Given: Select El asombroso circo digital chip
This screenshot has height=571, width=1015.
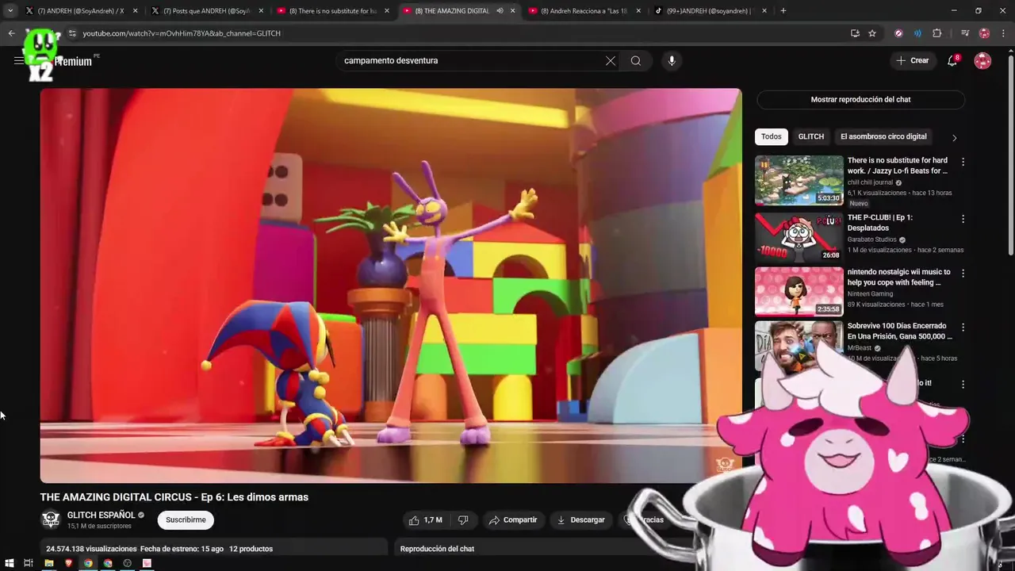Looking at the screenshot, I should coord(883,136).
